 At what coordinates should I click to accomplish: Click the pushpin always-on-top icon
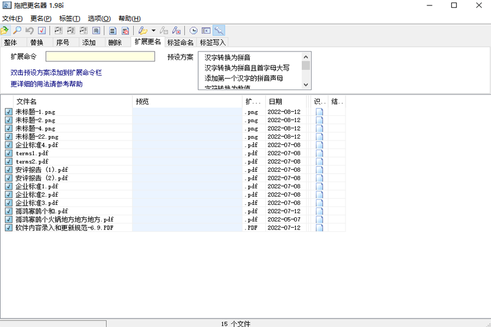click(218, 31)
